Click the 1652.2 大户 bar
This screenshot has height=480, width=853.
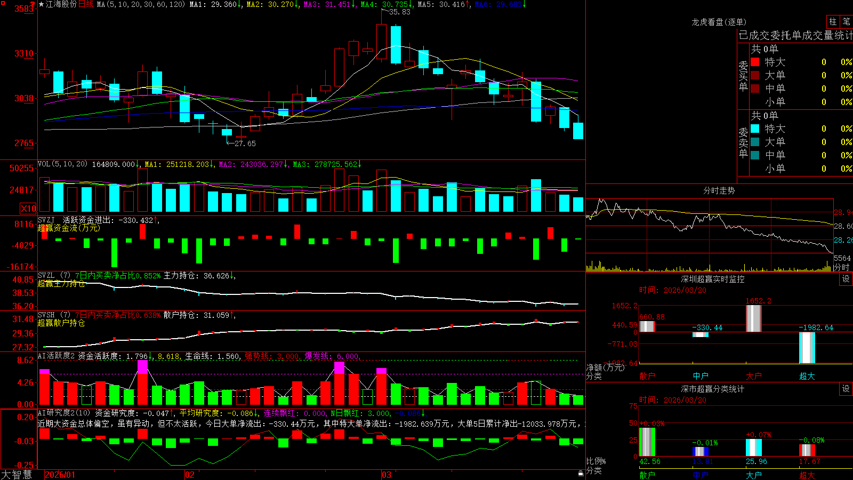pyautogui.click(x=754, y=318)
